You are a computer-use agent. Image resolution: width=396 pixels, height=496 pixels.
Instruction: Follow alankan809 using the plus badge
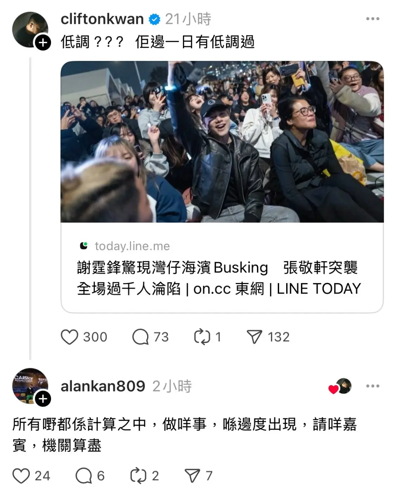[43, 399]
